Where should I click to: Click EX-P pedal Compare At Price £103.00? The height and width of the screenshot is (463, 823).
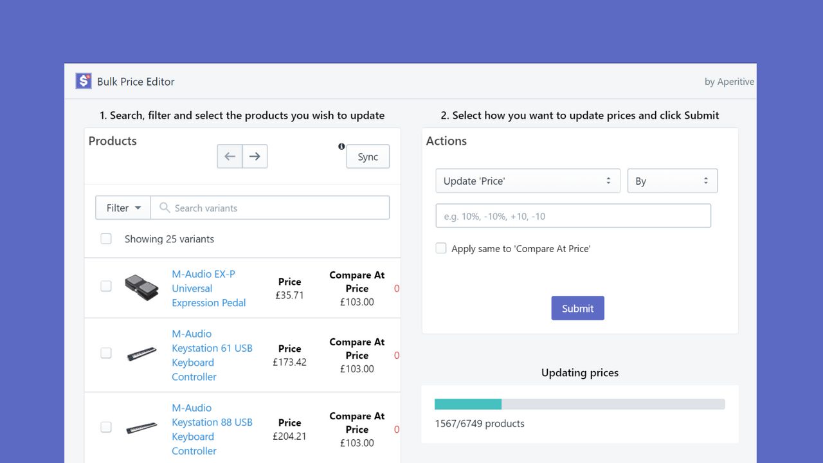(357, 302)
